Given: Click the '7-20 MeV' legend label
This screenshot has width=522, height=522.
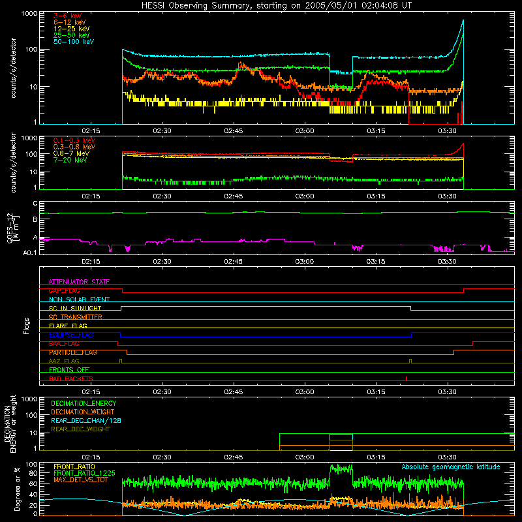Looking at the screenshot, I should click(x=70, y=160).
